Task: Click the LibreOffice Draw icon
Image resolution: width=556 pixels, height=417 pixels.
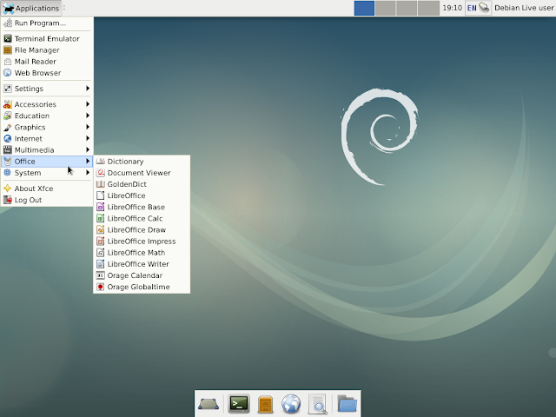Action: coord(101,229)
